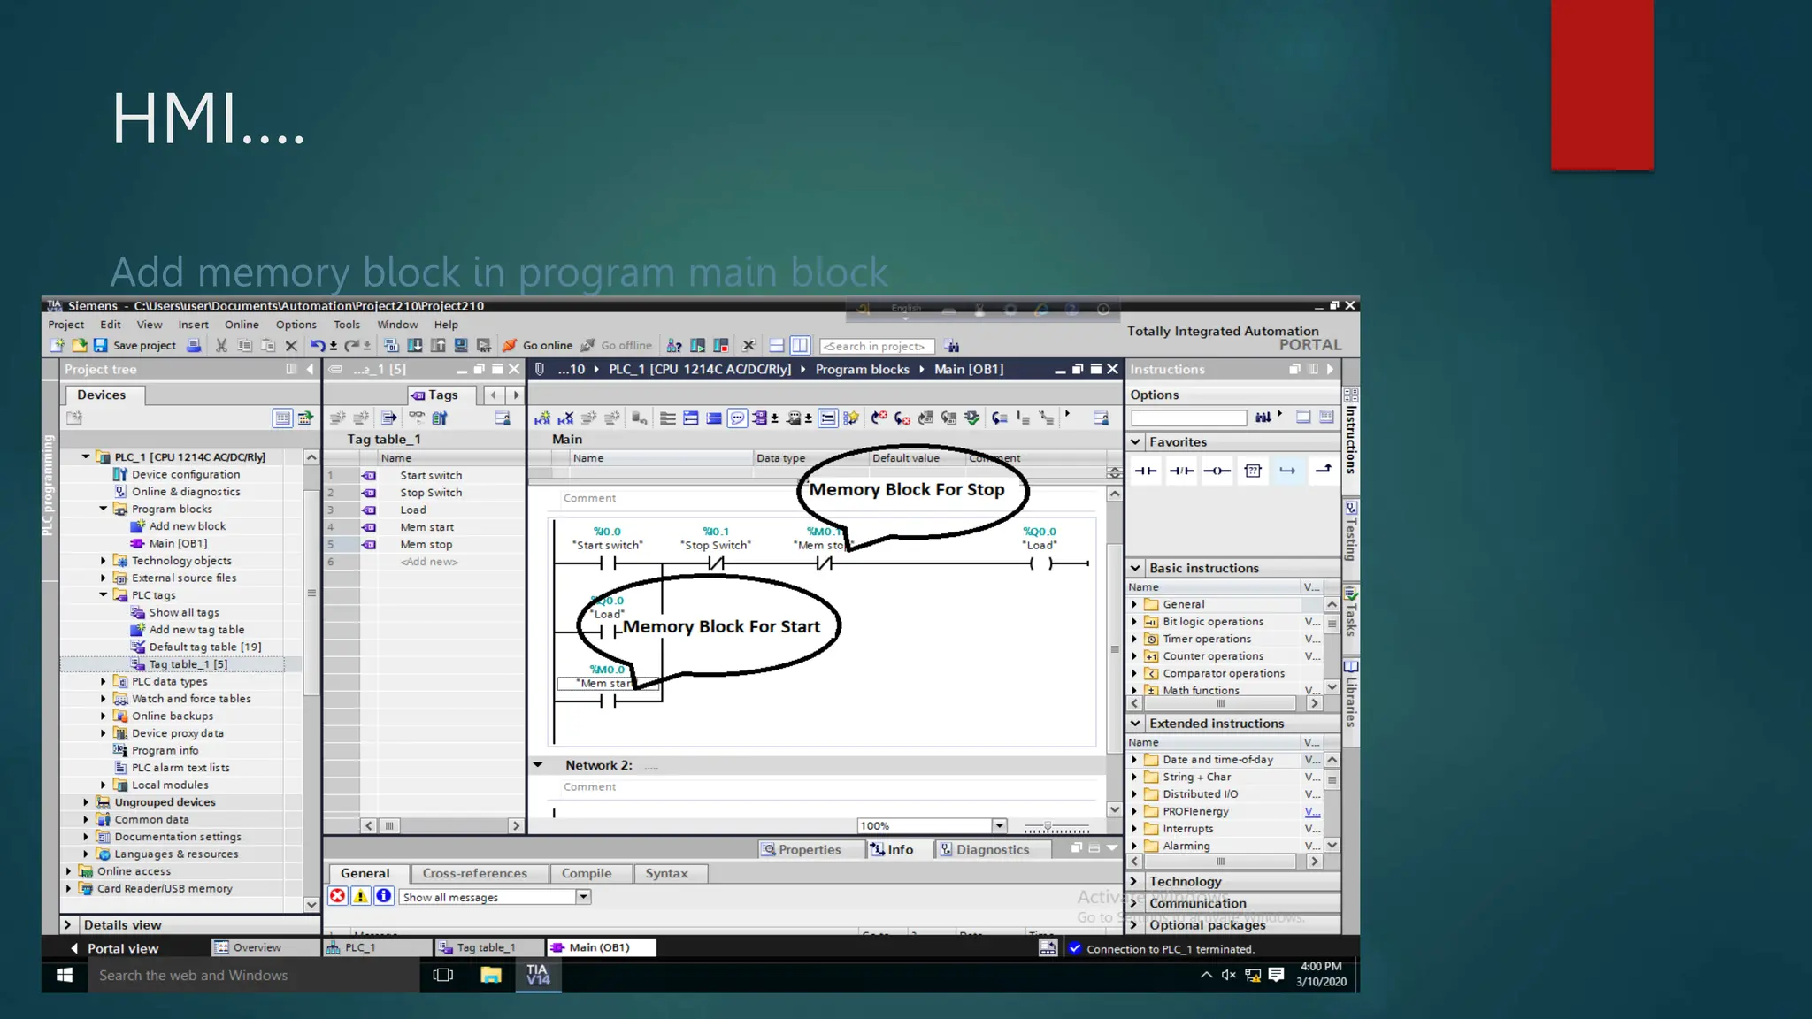Click the Undo icon
Image resolution: width=1812 pixels, height=1019 pixels.
317,346
